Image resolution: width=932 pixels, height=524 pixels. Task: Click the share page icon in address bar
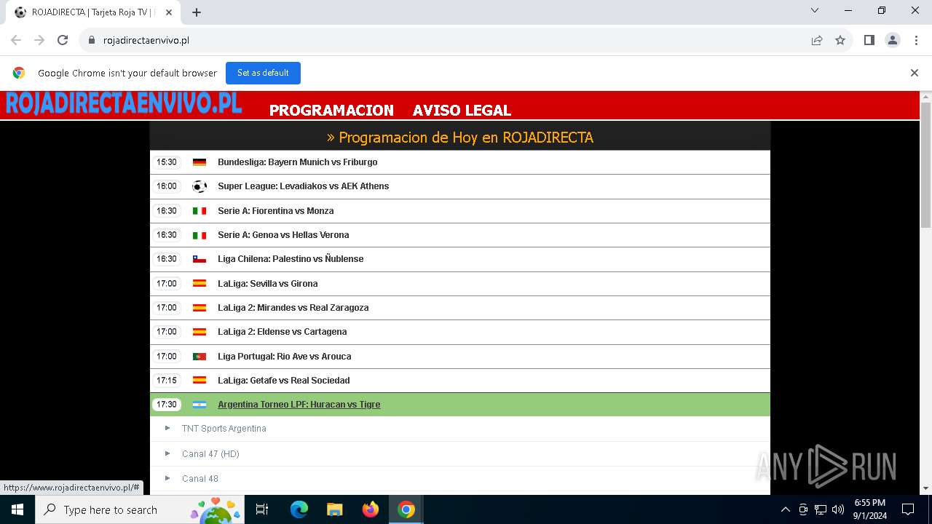[817, 40]
